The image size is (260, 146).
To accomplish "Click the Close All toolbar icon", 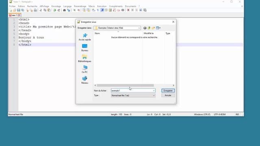I will click(31, 10).
